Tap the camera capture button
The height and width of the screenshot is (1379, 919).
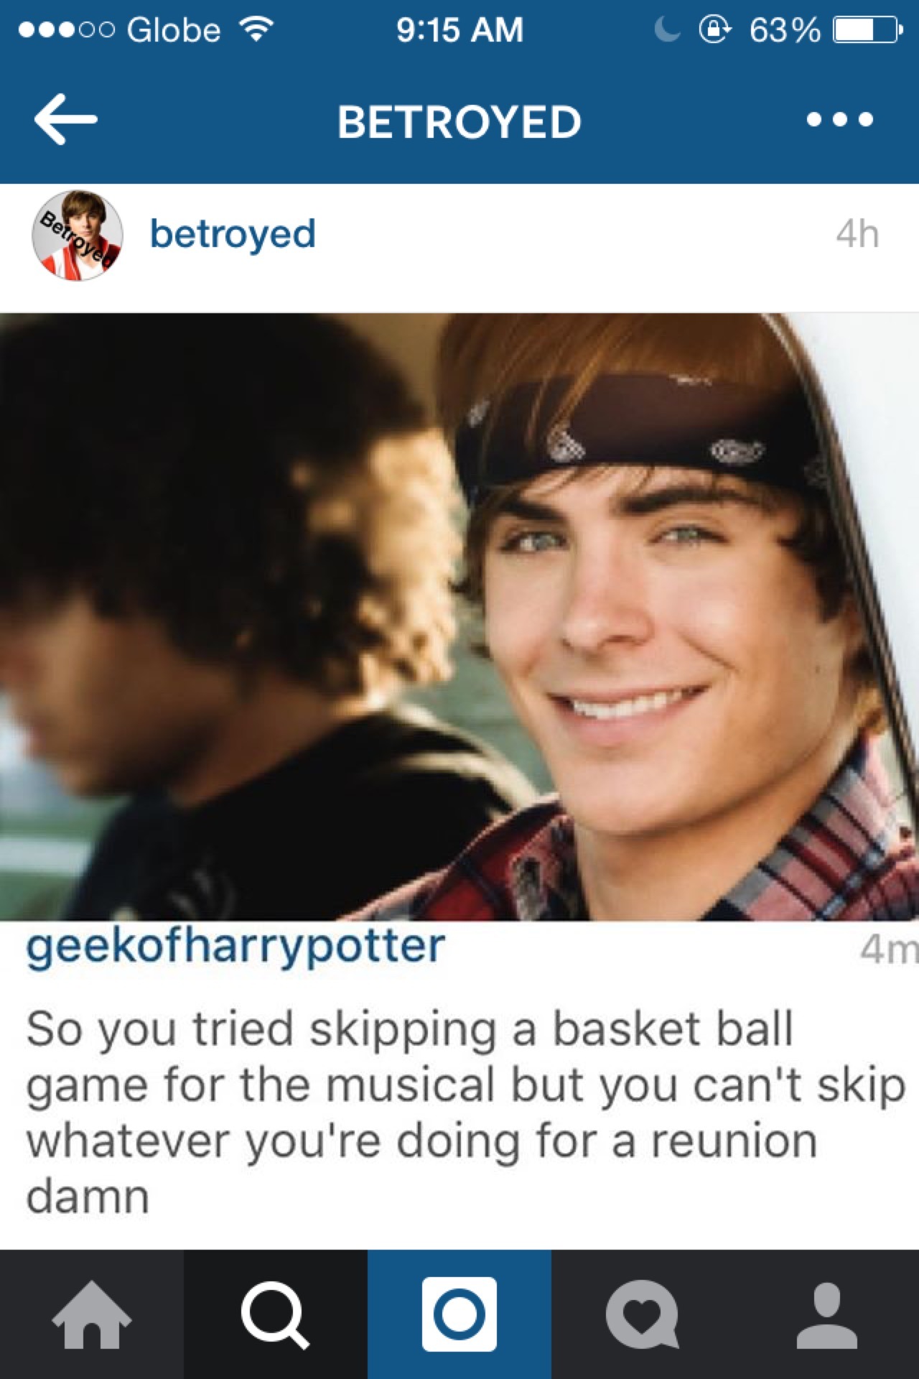[459, 1314]
